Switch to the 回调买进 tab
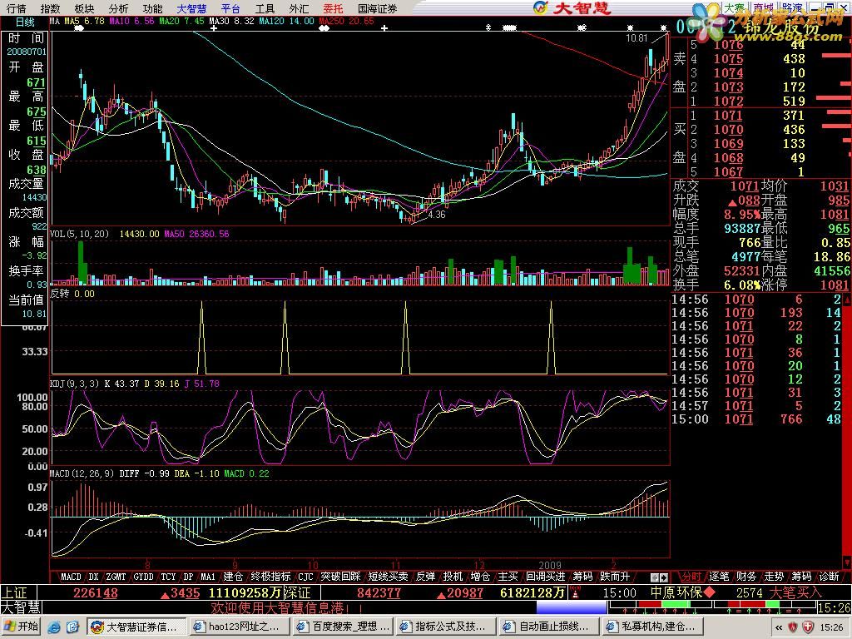Image resolution: width=852 pixels, height=639 pixels. pos(546,577)
